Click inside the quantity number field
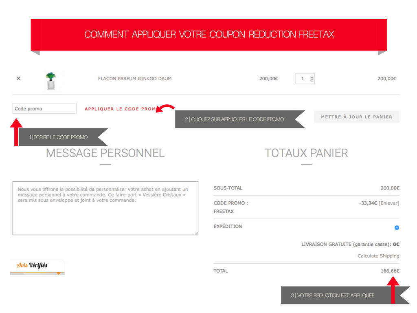Viewport: 417px width, 313px height. (303, 79)
